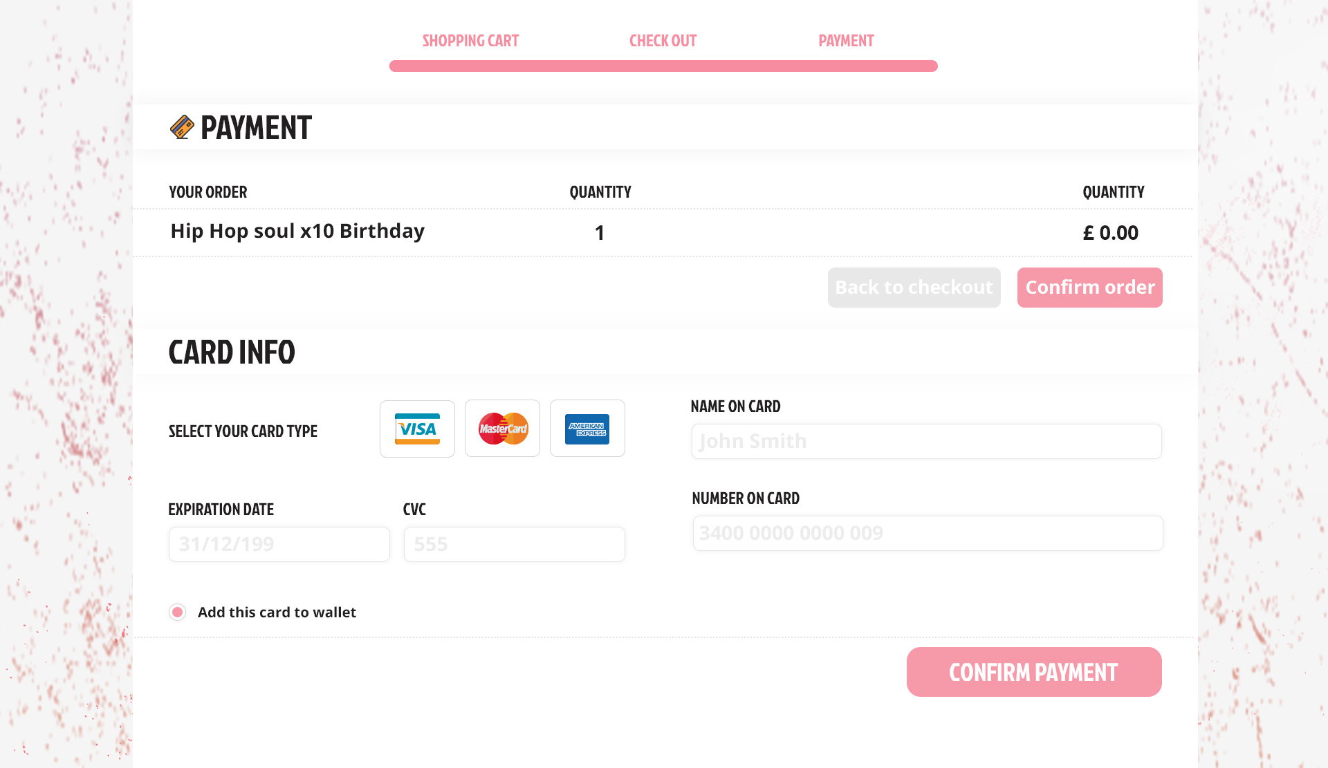The height and width of the screenshot is (768, 1328).
Task: Focus the Name on Card field
Action: 926,441
